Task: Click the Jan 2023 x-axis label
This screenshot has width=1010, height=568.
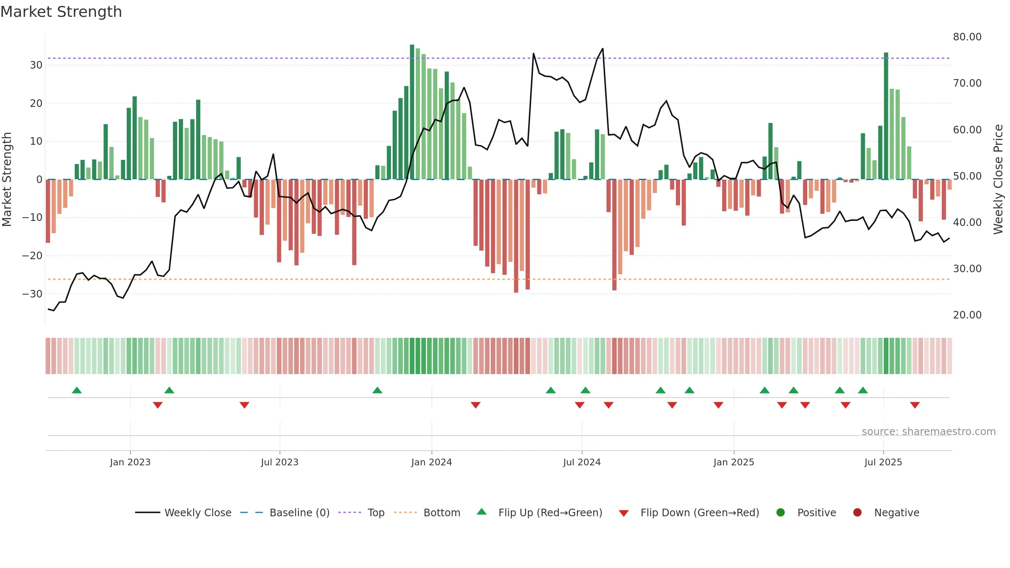Action: click(130, 462)
